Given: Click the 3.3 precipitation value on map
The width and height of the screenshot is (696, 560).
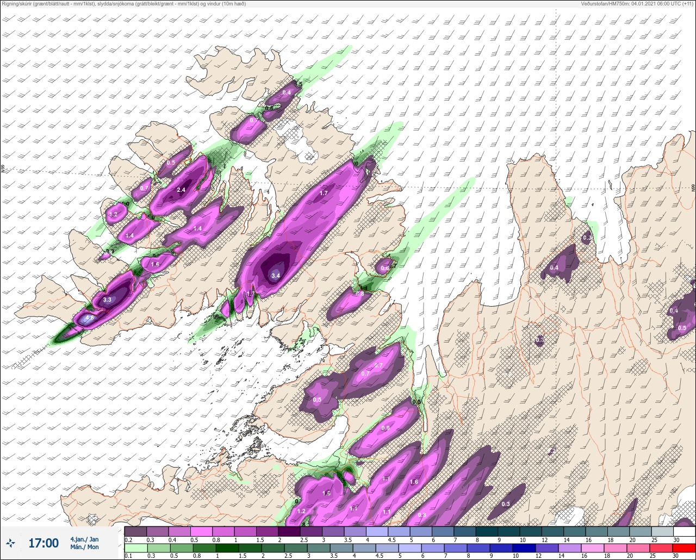Looking at the screenshot, I should point(107,300).
